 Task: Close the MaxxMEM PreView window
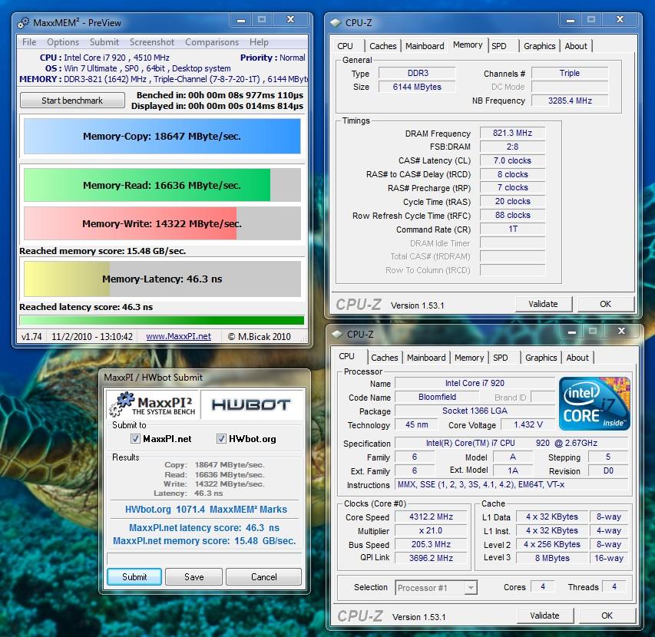(291, 20)
